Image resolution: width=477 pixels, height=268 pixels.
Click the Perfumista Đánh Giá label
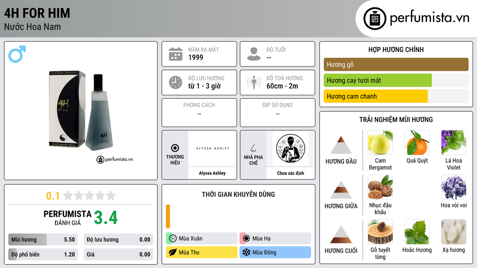click(67, 218)
